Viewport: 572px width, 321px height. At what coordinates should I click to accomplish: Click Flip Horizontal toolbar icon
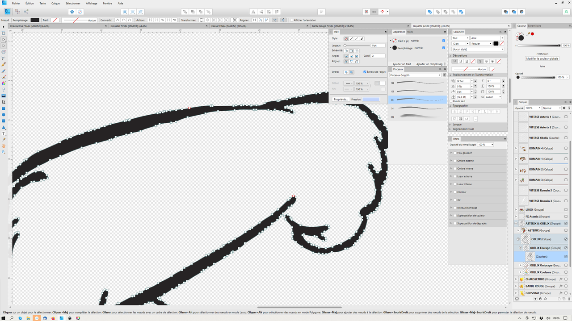[252, 12]
